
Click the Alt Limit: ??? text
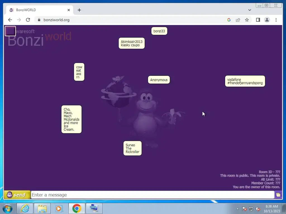click(x=270, y=179)
